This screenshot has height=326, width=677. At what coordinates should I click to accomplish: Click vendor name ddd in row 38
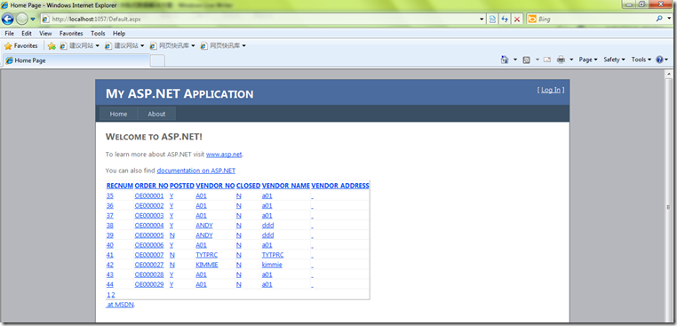point(267,226)
